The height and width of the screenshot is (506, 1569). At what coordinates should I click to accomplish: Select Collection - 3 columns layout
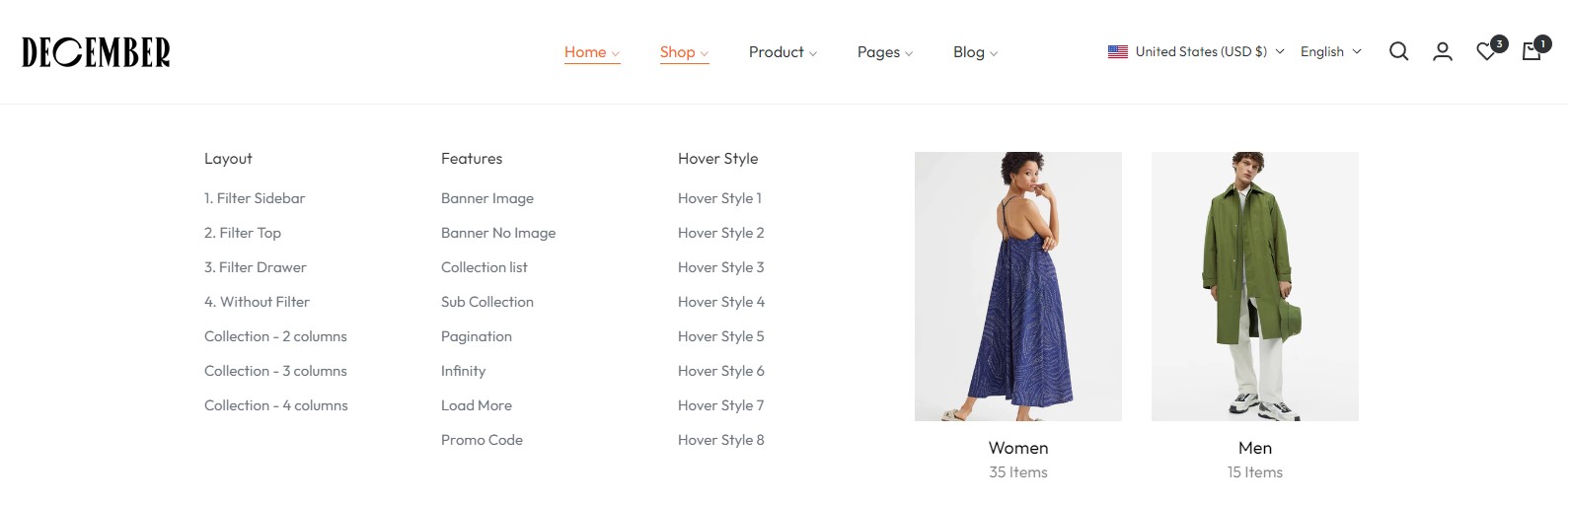coord(275,371)
